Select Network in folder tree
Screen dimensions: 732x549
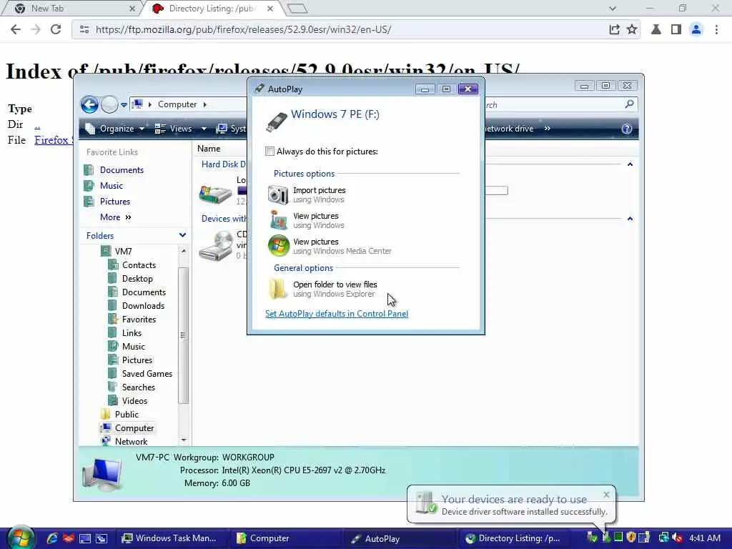131,442
